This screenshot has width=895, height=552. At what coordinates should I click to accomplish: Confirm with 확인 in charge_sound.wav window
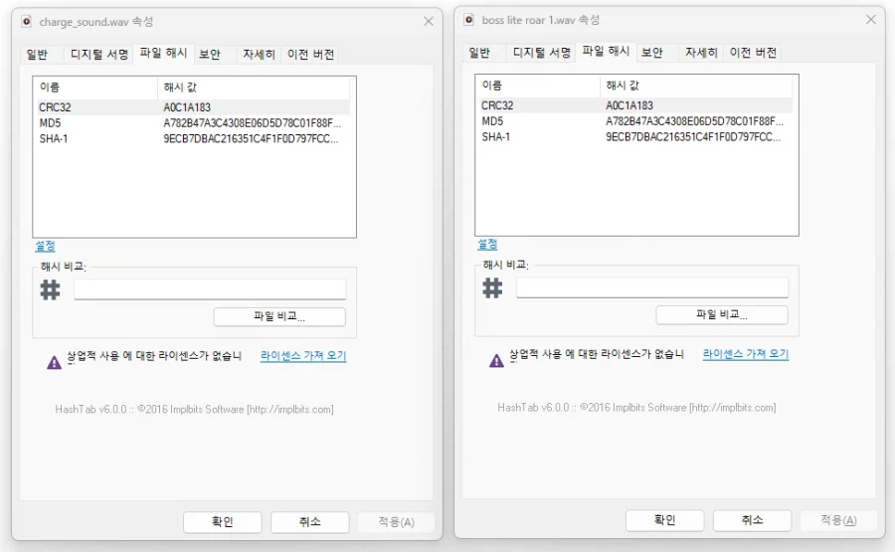click(x=223, y=522)
